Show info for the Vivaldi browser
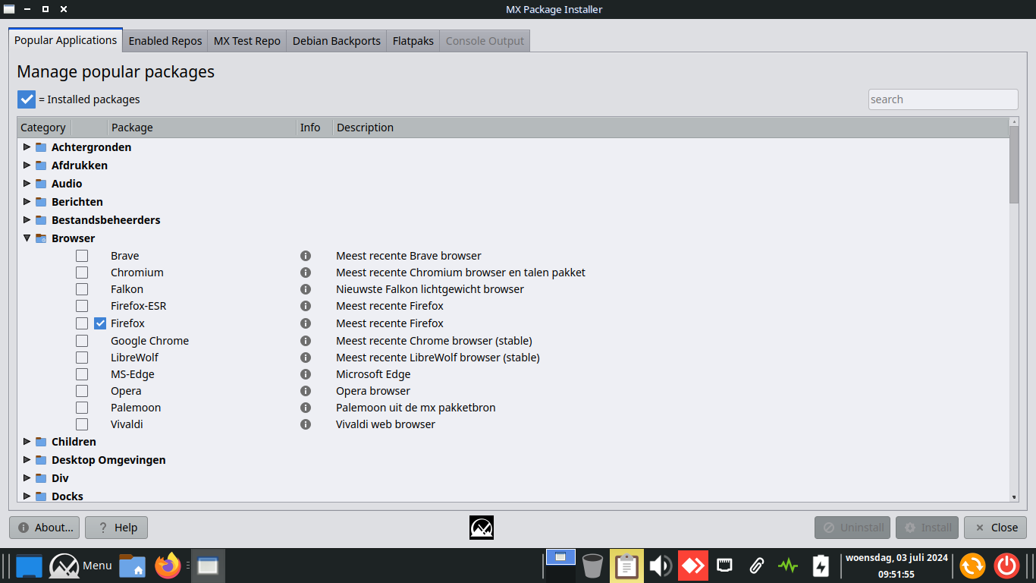1036x583 pixels. tap(306, 424)
